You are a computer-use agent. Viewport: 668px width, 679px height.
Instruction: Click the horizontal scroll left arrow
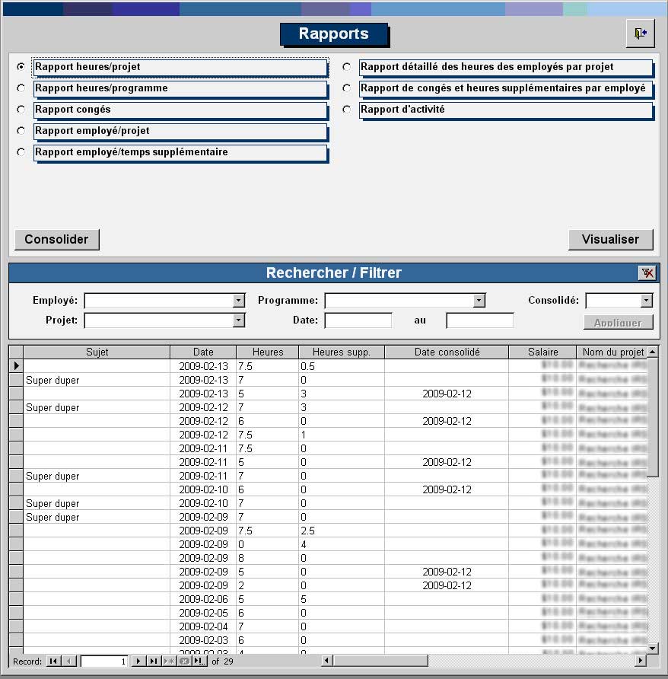click(327, 661)
